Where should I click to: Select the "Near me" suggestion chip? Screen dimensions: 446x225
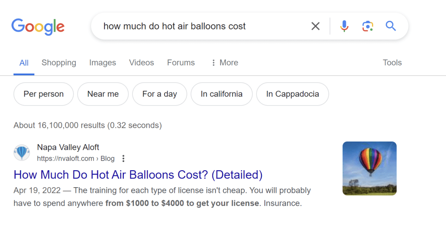tap(103, 94)
